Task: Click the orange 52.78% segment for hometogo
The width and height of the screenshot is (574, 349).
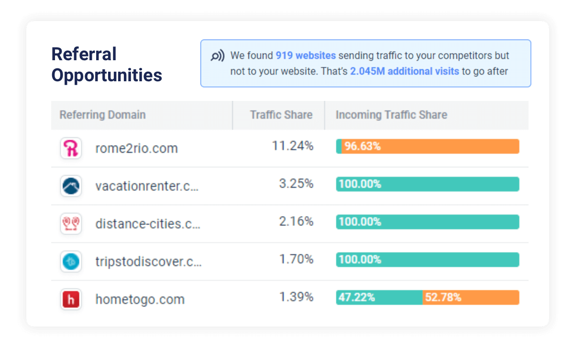Action: pos(471,297)
